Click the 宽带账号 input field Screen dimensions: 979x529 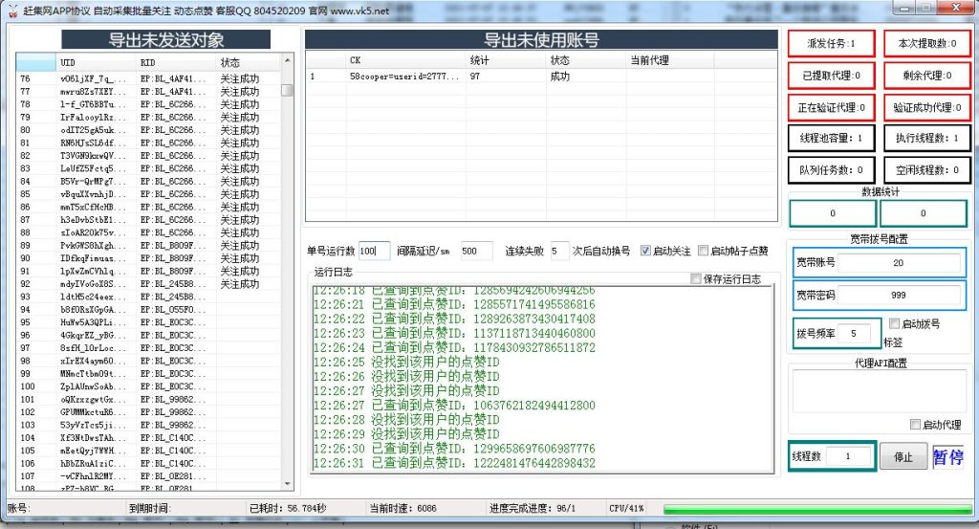[x=899, y=263]
